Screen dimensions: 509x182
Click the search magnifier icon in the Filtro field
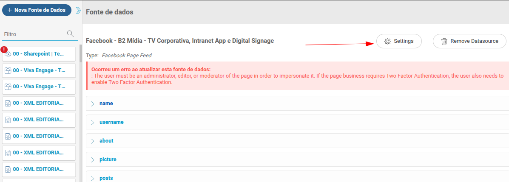pos(70,34)
